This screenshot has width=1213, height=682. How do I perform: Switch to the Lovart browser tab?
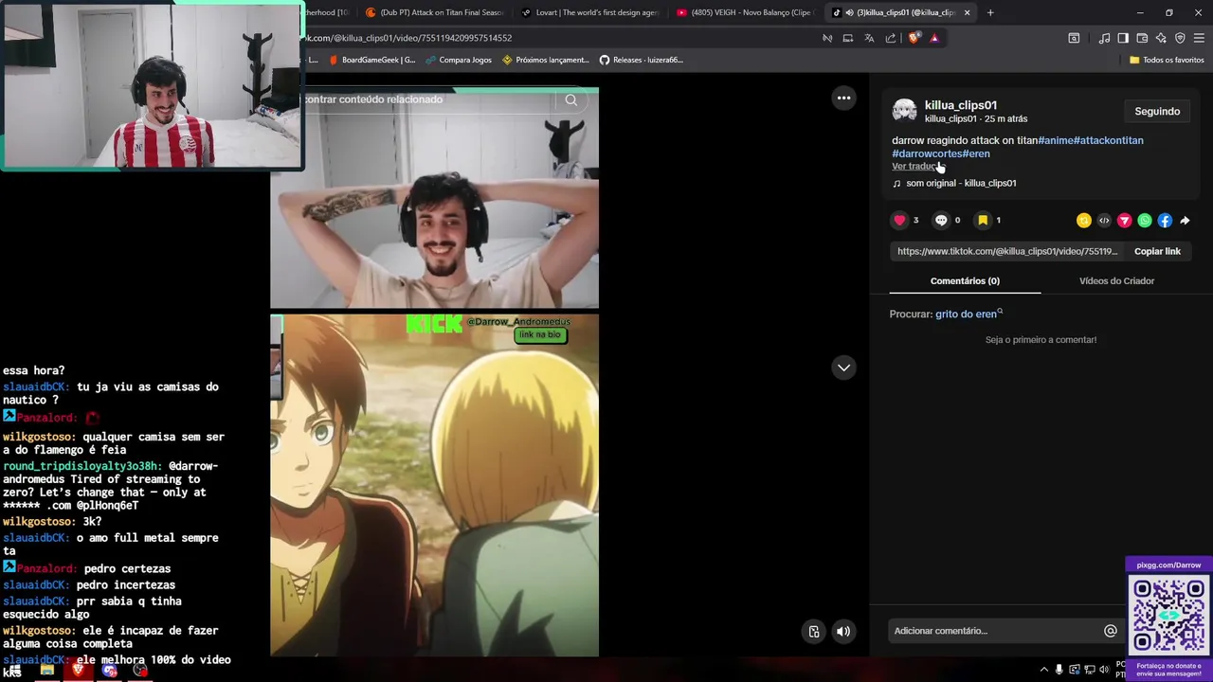(589, 12)
